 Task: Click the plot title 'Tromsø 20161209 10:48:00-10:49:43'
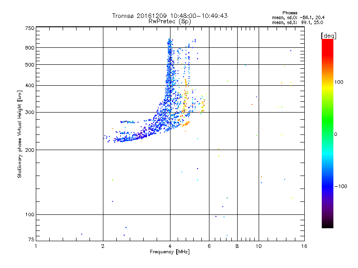coord(170,16)
